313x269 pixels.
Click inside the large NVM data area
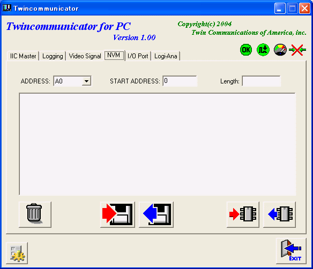(x=158, y=144)
